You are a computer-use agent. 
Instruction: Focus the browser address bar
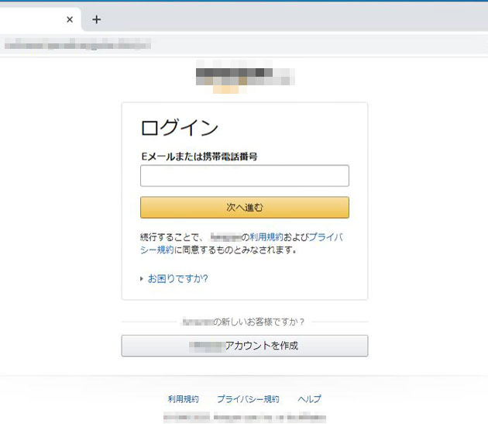click(x=232, y=44)
